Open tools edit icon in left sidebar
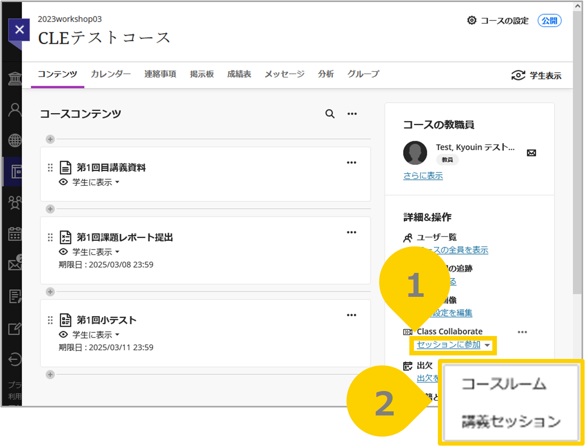Screen dimensions: 585x446 pos(15,328)
